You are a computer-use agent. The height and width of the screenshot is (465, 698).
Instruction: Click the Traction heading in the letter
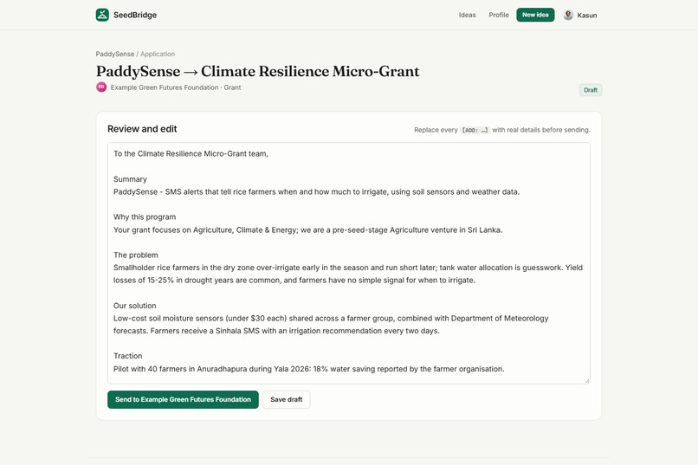tap(128, 356)
